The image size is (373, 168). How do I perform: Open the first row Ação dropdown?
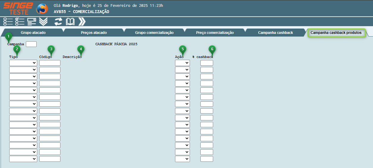point(182,63)
